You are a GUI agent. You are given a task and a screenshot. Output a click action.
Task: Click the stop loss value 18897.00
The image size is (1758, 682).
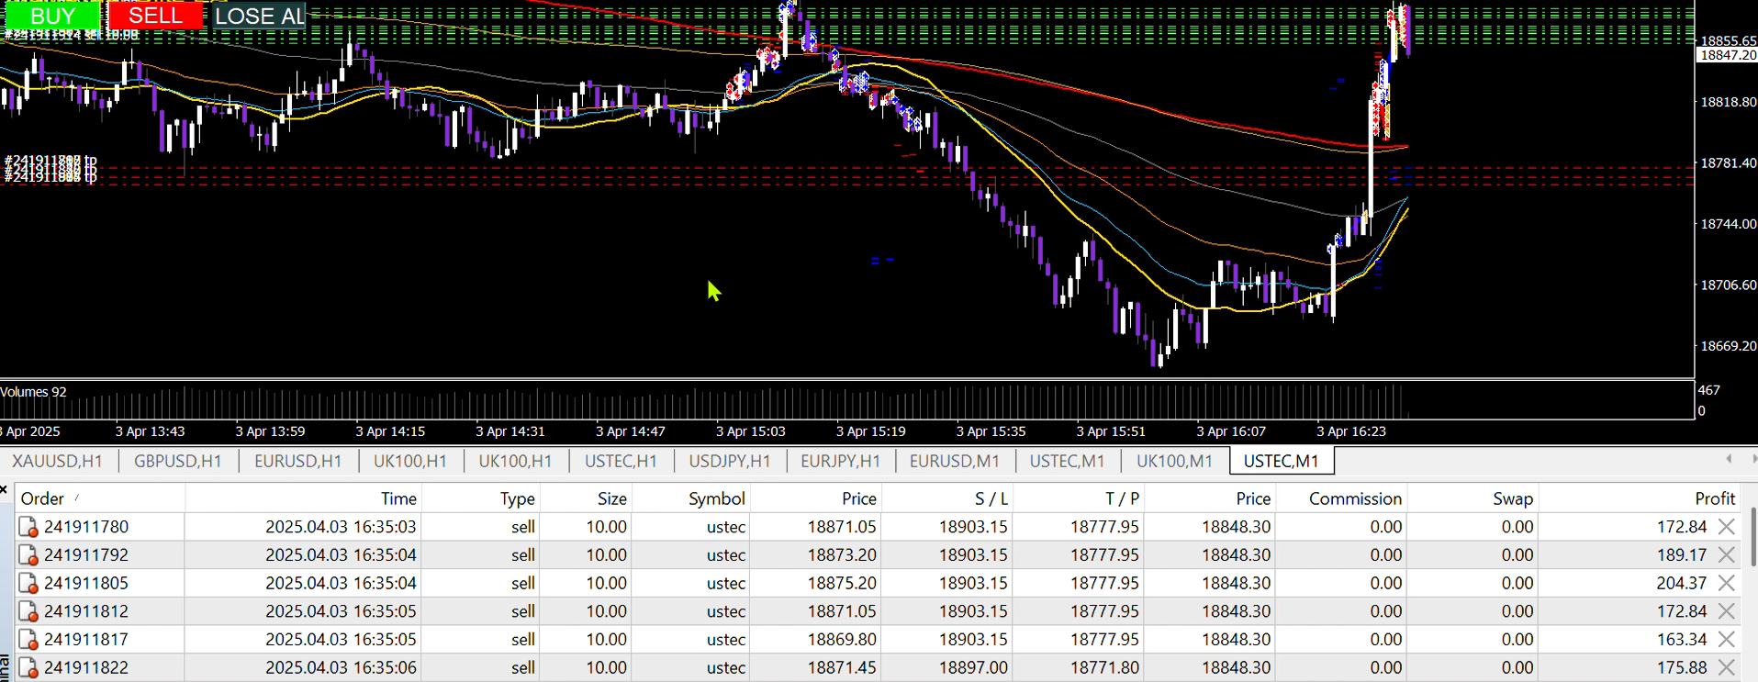pyautogui.click(x=973, y=667)
